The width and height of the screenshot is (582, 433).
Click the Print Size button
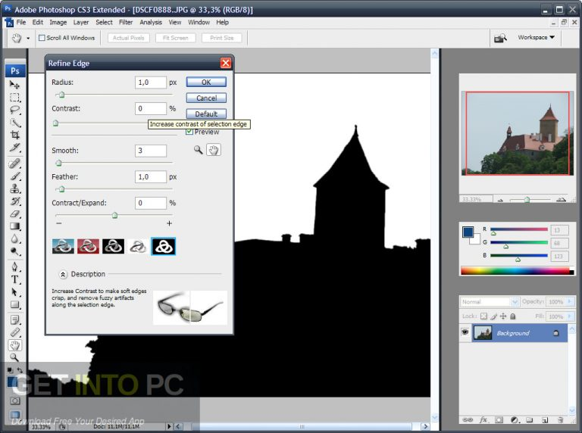221,38
